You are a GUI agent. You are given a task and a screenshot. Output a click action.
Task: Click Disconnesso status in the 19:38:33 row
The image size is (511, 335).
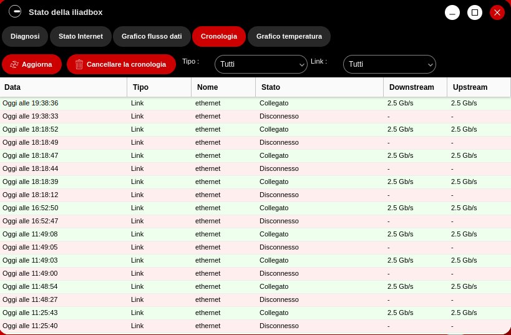pos(279,116)
